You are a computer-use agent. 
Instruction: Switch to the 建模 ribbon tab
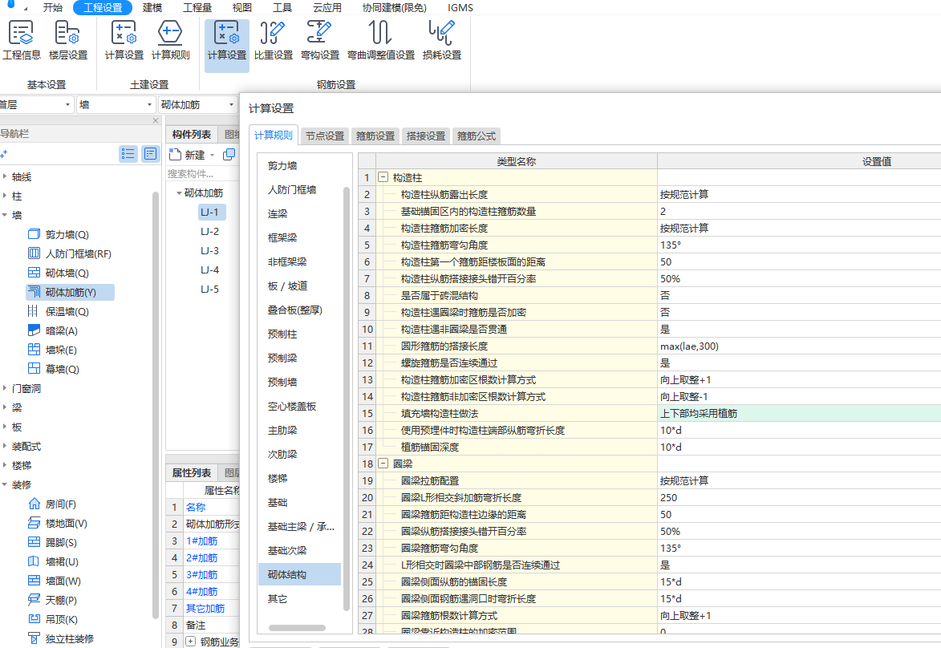click(152, 8)
